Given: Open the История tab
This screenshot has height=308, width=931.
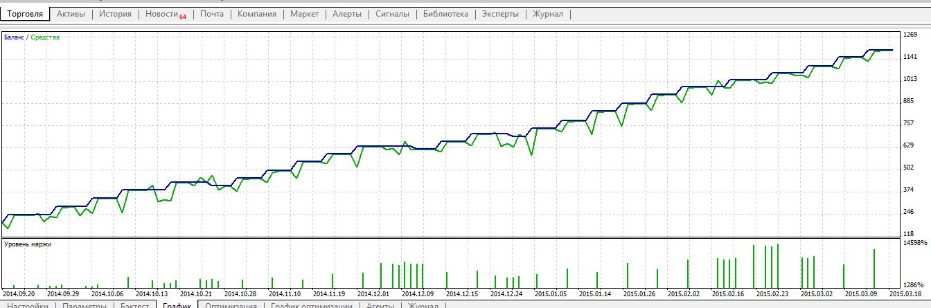Looking at the screenshot, I should click(x=115, y=14).
